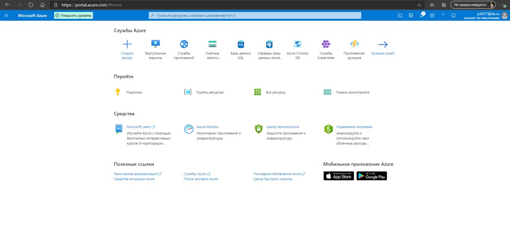Open Центр быстрого запуска link

point(273,179)
